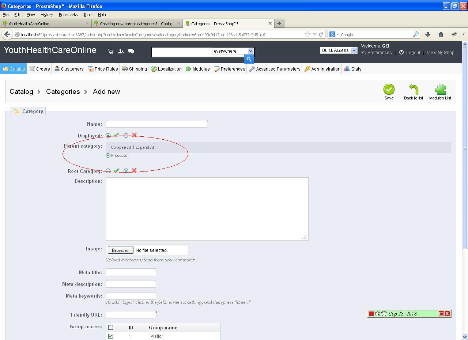
Task: Click the blue search magnifier button
Action: click(249, 59)
